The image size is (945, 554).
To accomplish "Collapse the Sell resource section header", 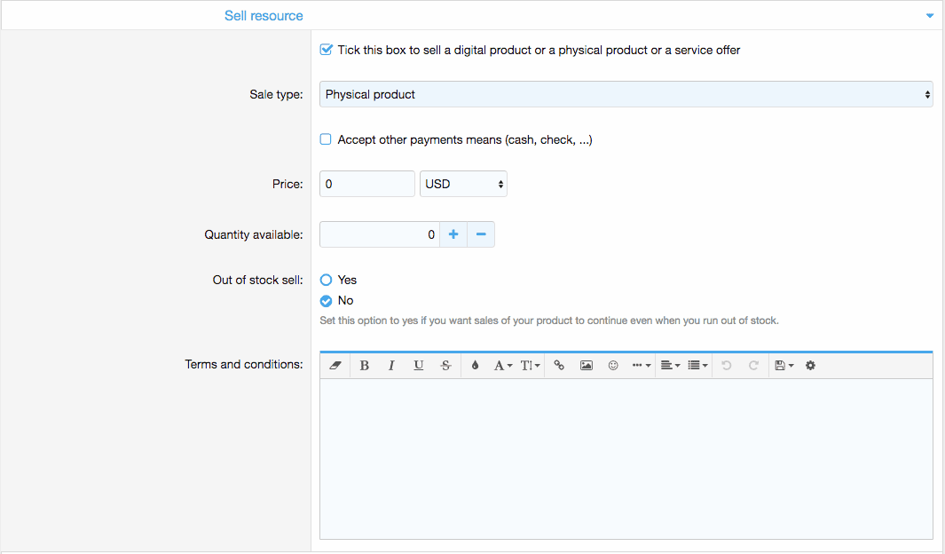I will (x=929, y=16).
